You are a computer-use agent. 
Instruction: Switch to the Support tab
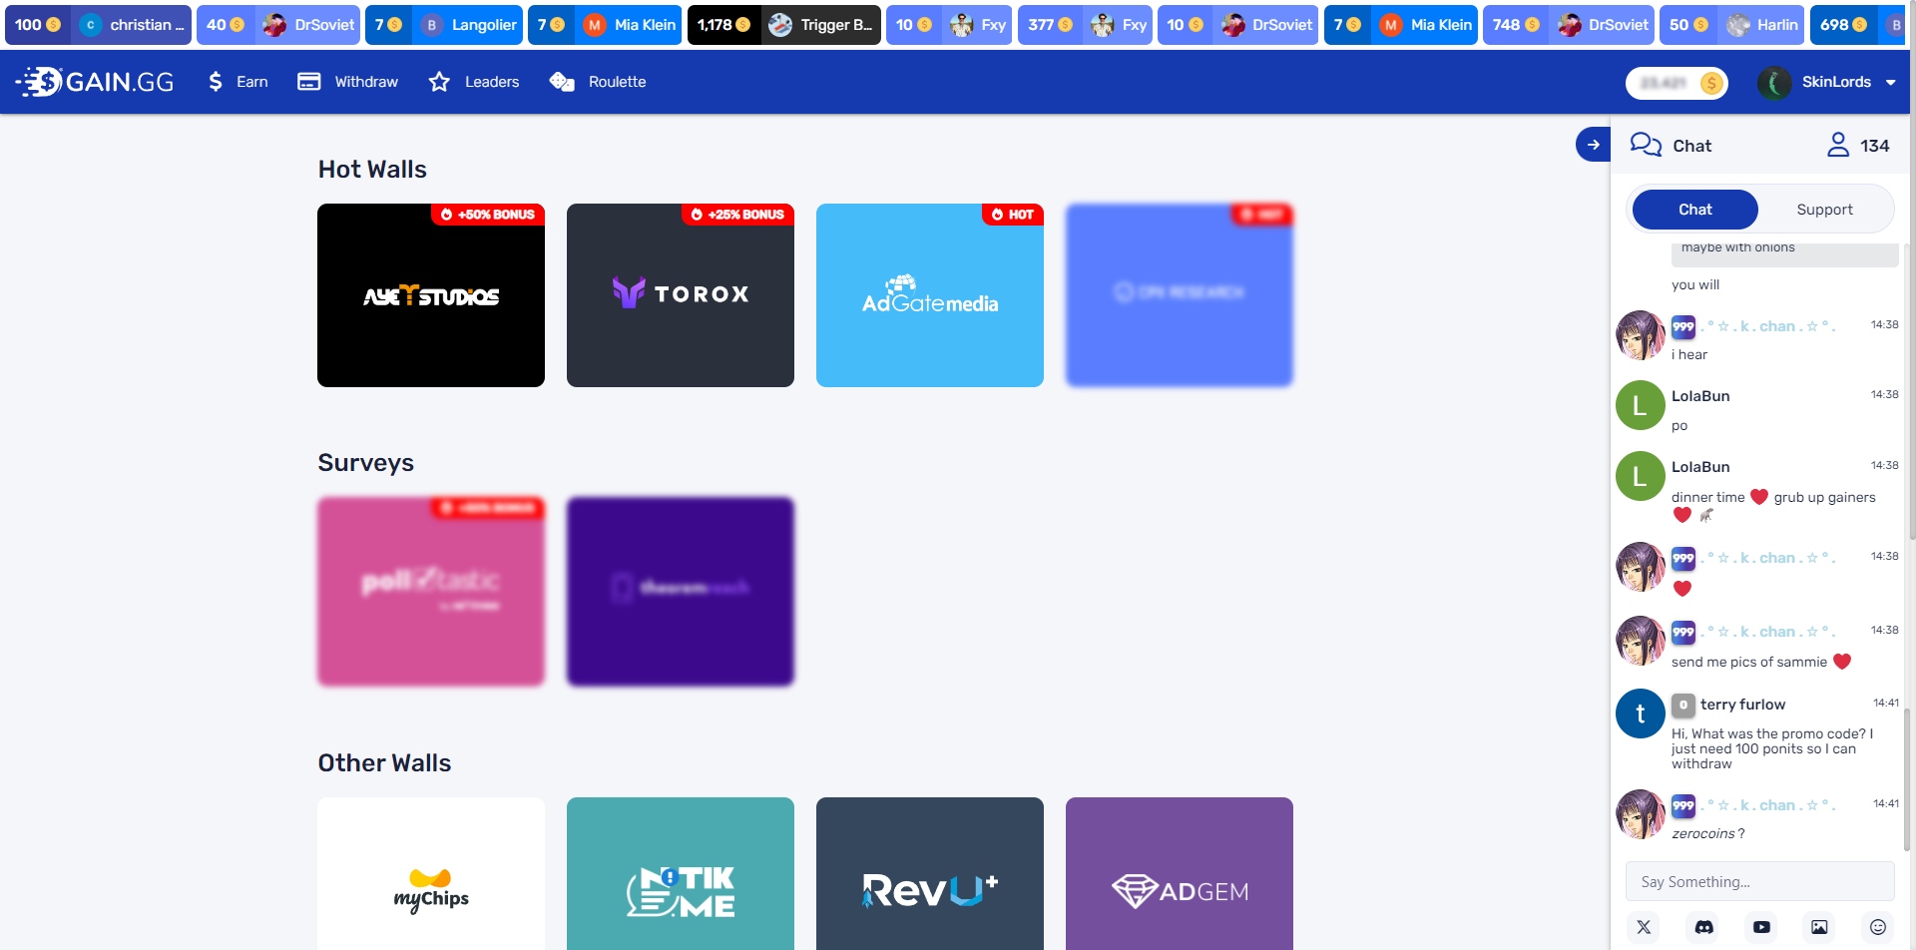coord(1824,210)
